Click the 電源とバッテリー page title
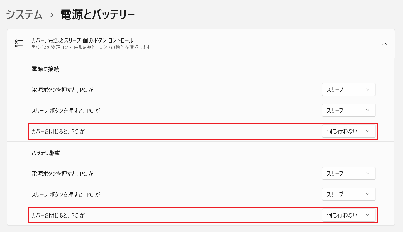 [x=97, y=15]
